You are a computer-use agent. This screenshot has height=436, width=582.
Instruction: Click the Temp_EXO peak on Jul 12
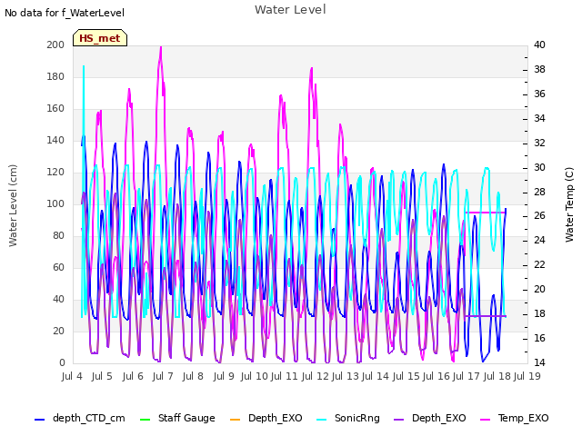pos(311,69)
